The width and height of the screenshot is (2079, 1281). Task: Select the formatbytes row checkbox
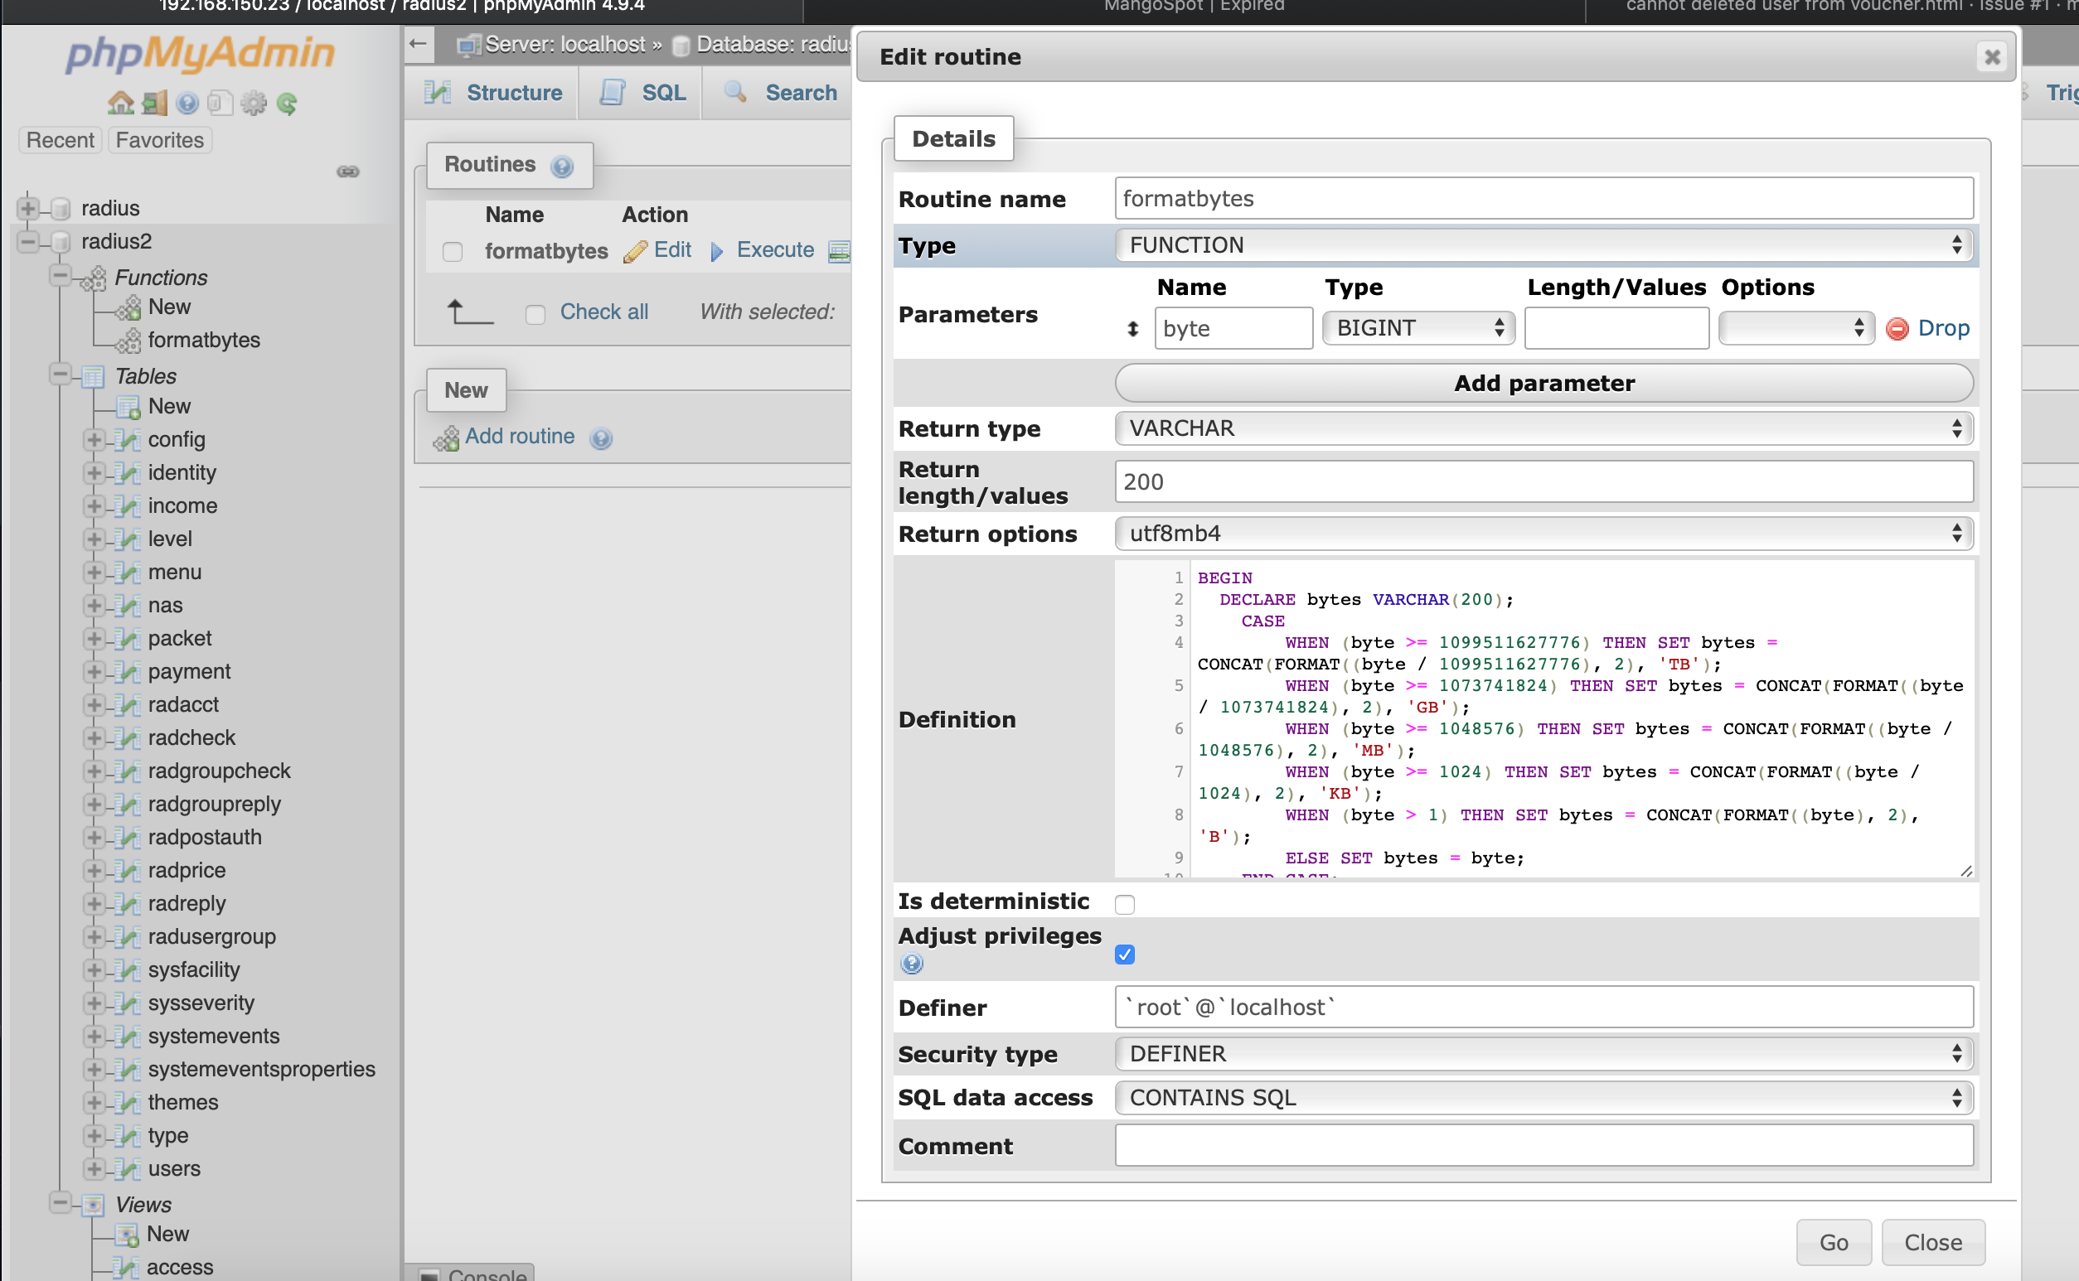click(452, 252)
